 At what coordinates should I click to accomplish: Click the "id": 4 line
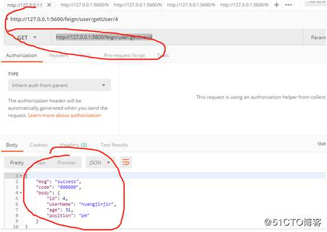57,199
